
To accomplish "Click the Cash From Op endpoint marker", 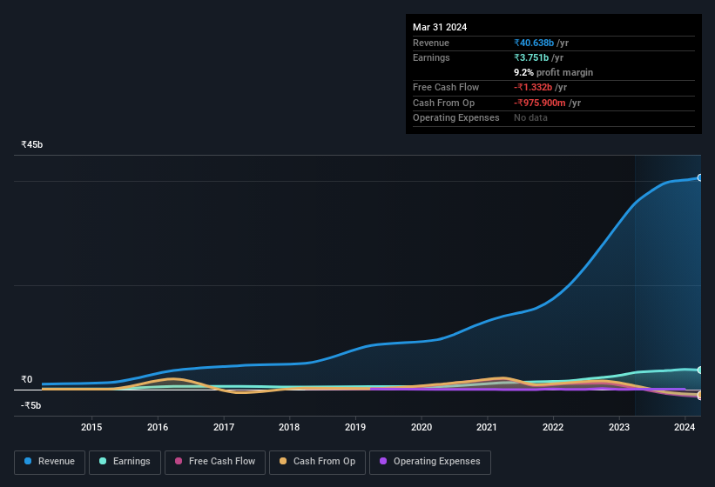I will point(699,395).
